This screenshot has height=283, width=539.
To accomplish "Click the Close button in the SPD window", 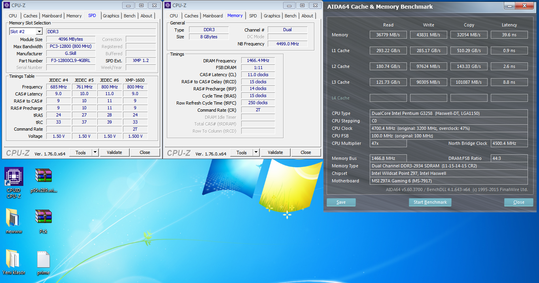I will 145,152.
